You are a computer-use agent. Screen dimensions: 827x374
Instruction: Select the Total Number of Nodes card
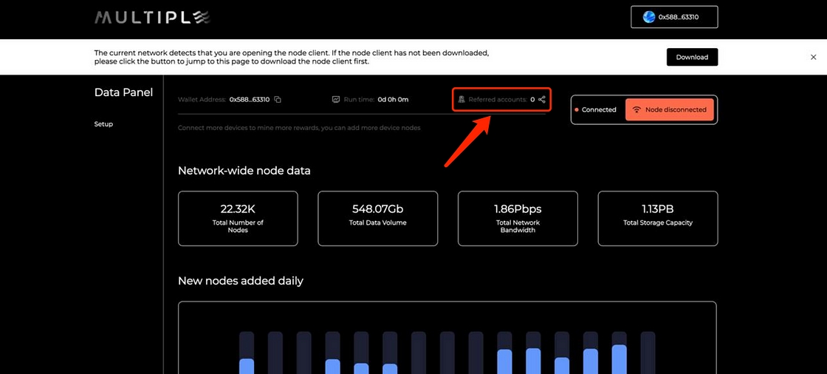pos(238,218)
